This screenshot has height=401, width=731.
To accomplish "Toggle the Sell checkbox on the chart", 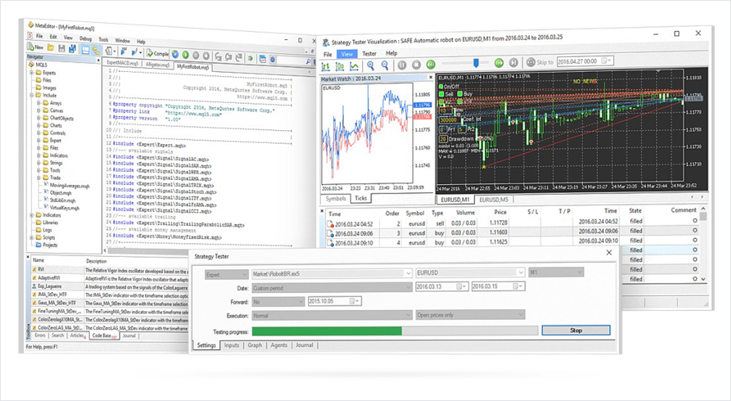I will (441, 94).
